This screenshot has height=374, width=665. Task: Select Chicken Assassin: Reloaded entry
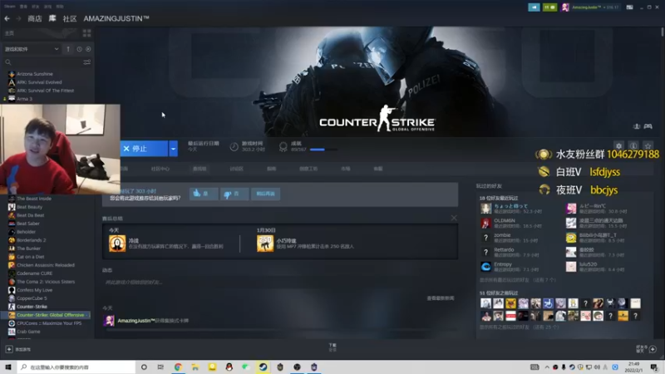[x=47, y=265]
